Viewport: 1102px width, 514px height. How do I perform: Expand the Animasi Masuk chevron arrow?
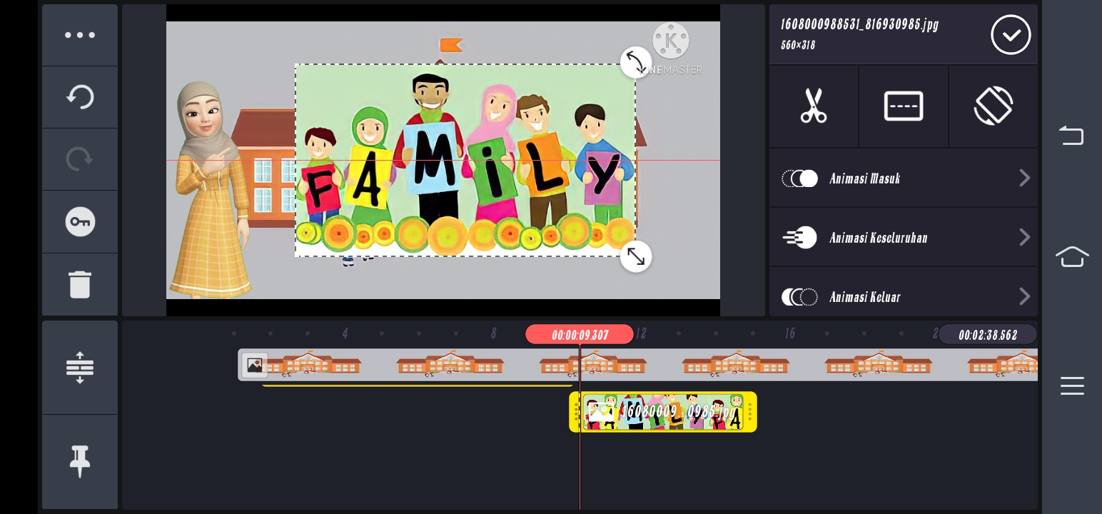point(1024,178)
